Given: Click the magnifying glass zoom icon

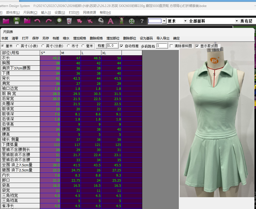Looking at the screenshot, I should click(59, 21).
